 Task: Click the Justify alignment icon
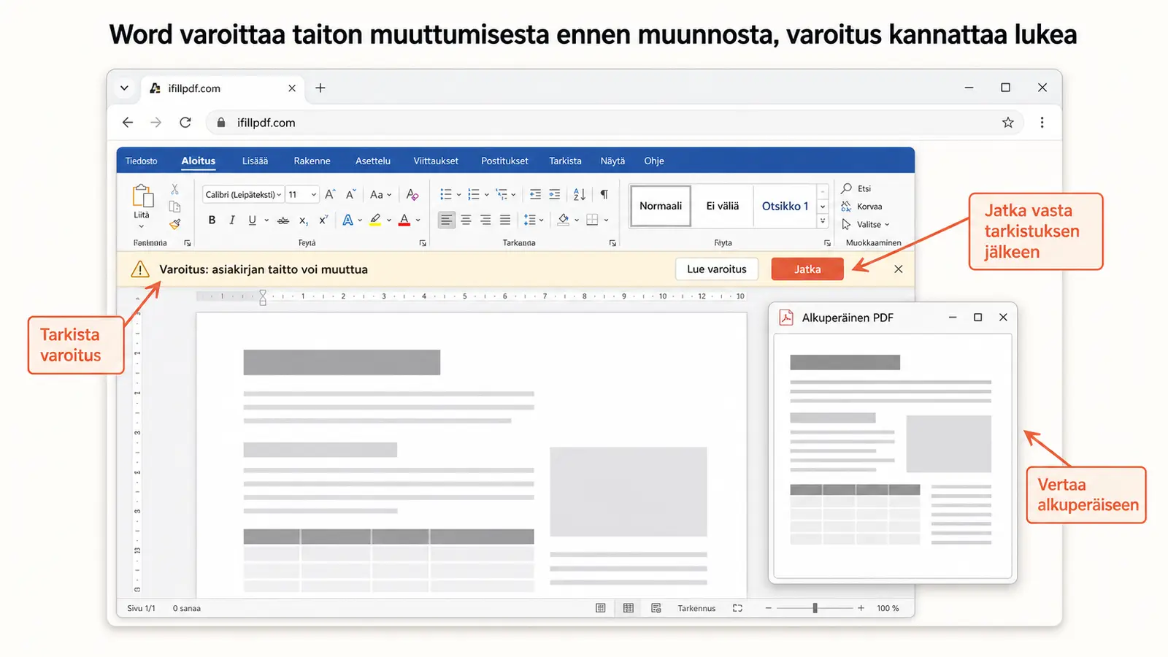505,220
